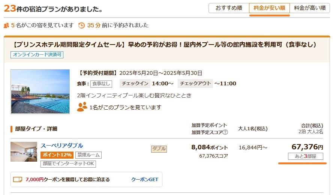
Task: Select the 料金が安い順 sort tab
Action: coord(269,8)
